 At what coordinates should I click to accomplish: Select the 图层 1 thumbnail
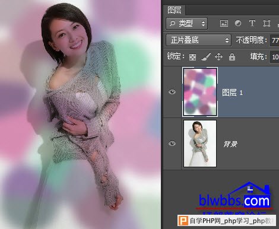point(200,92)
